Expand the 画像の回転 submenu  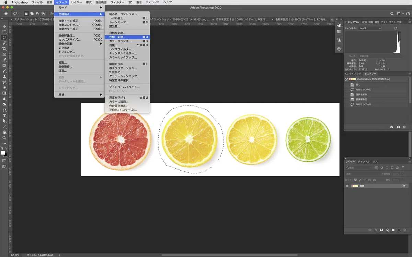pyautogui.click(x=79, y=44)
